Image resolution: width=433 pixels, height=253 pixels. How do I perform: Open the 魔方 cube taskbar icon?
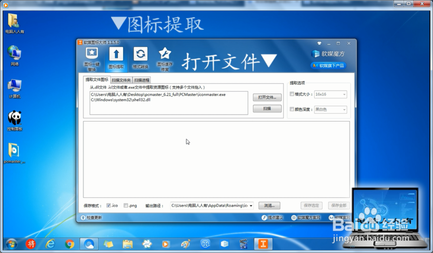pyautogui.click(x=224, y=244)
